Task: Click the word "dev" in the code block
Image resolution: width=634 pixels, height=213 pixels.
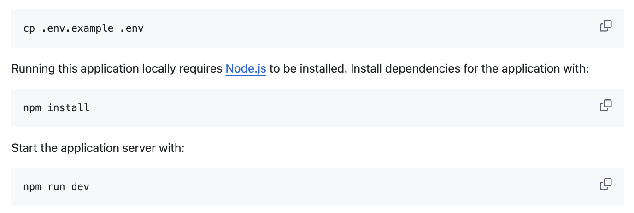Action: [x=80, y=187]
